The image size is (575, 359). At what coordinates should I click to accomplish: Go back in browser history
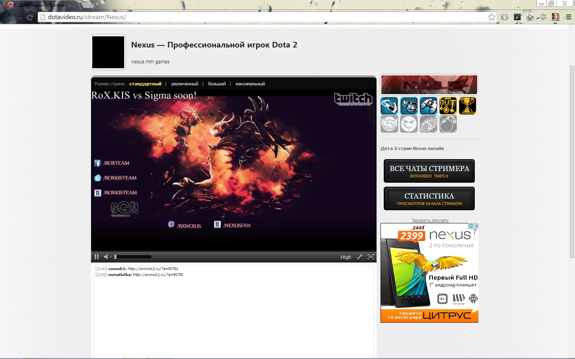(7, 17)
